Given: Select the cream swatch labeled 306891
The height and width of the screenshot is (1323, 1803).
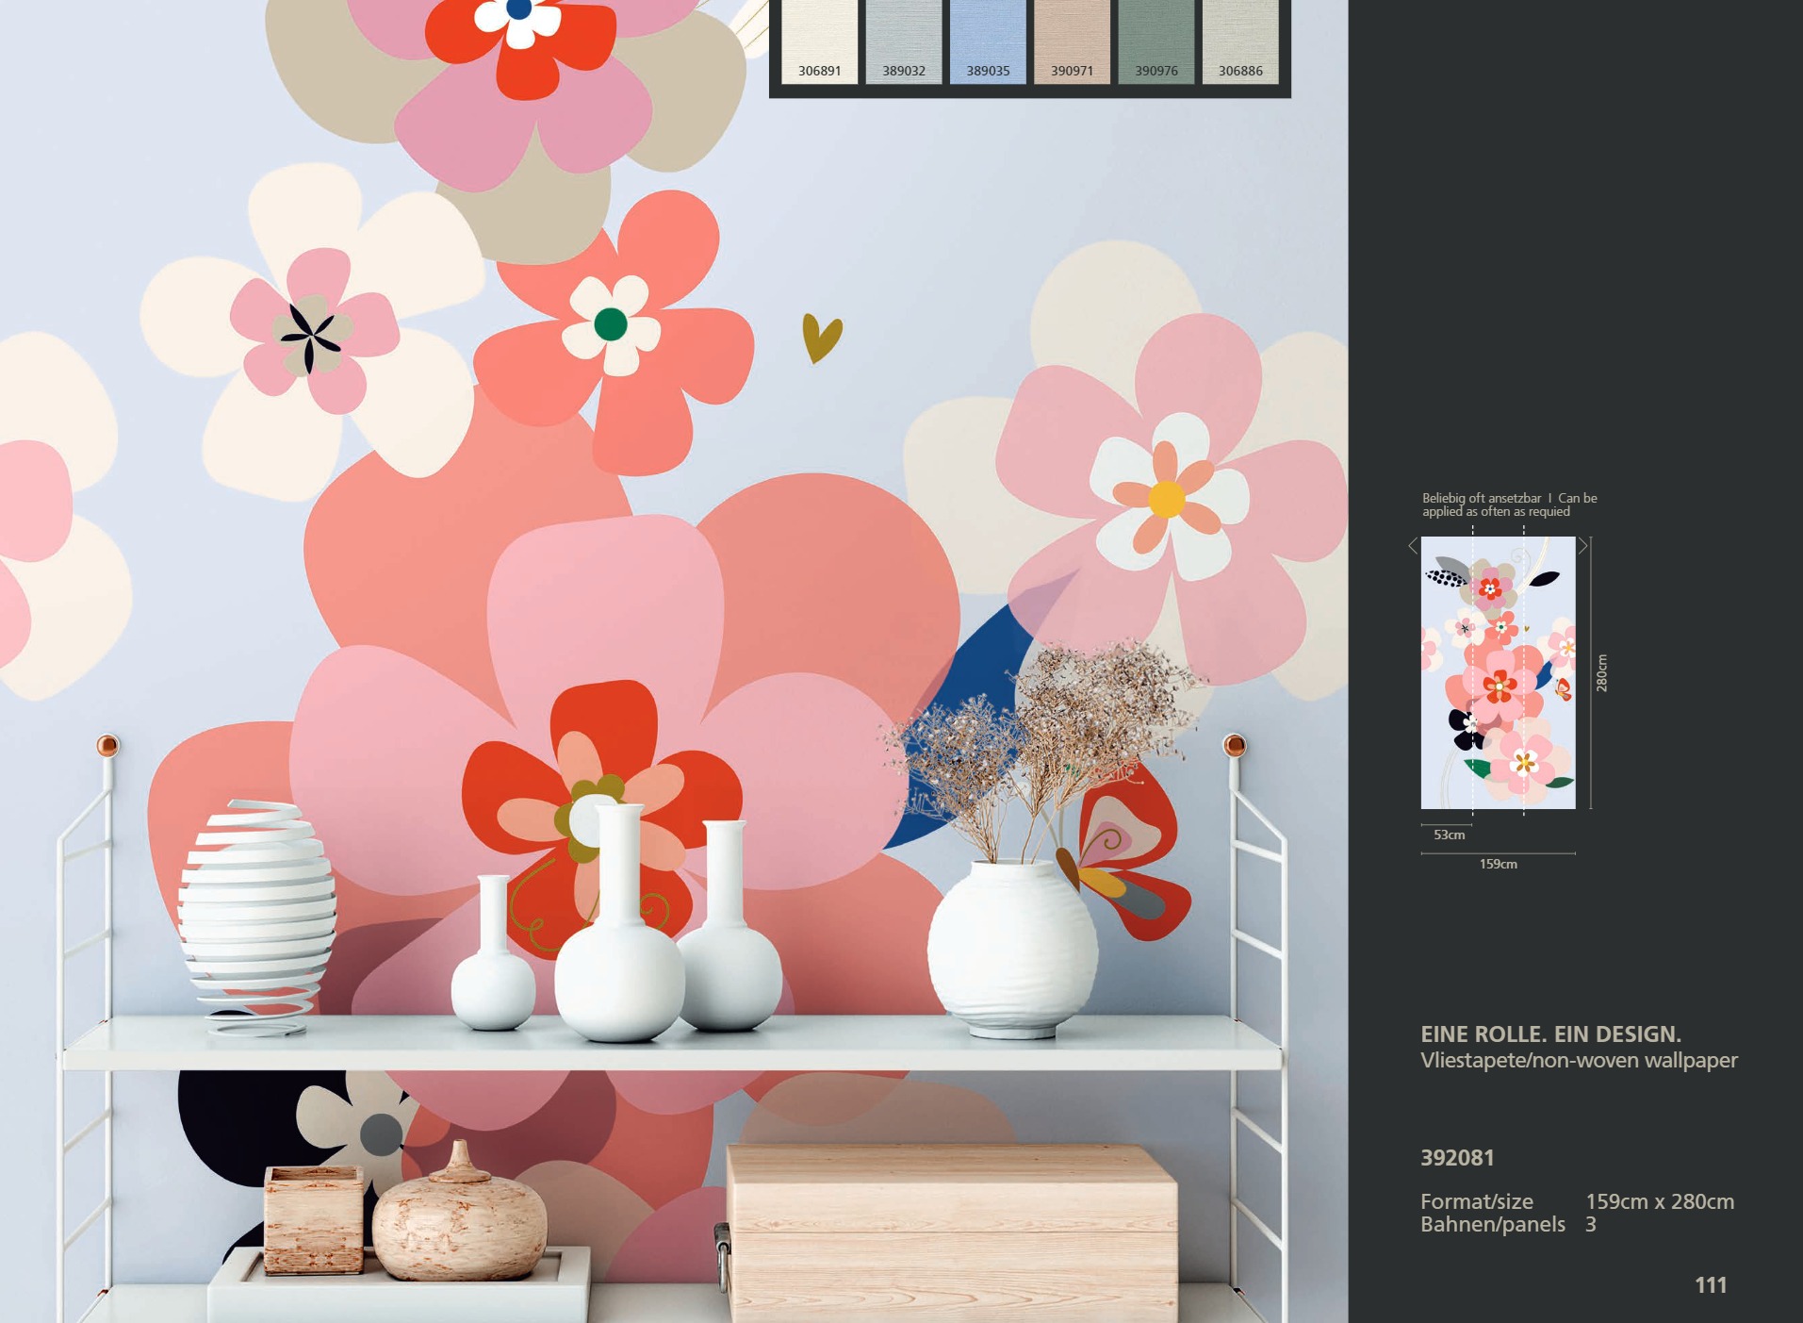Looking at the screenshot, I should click(x=819, y=41).
